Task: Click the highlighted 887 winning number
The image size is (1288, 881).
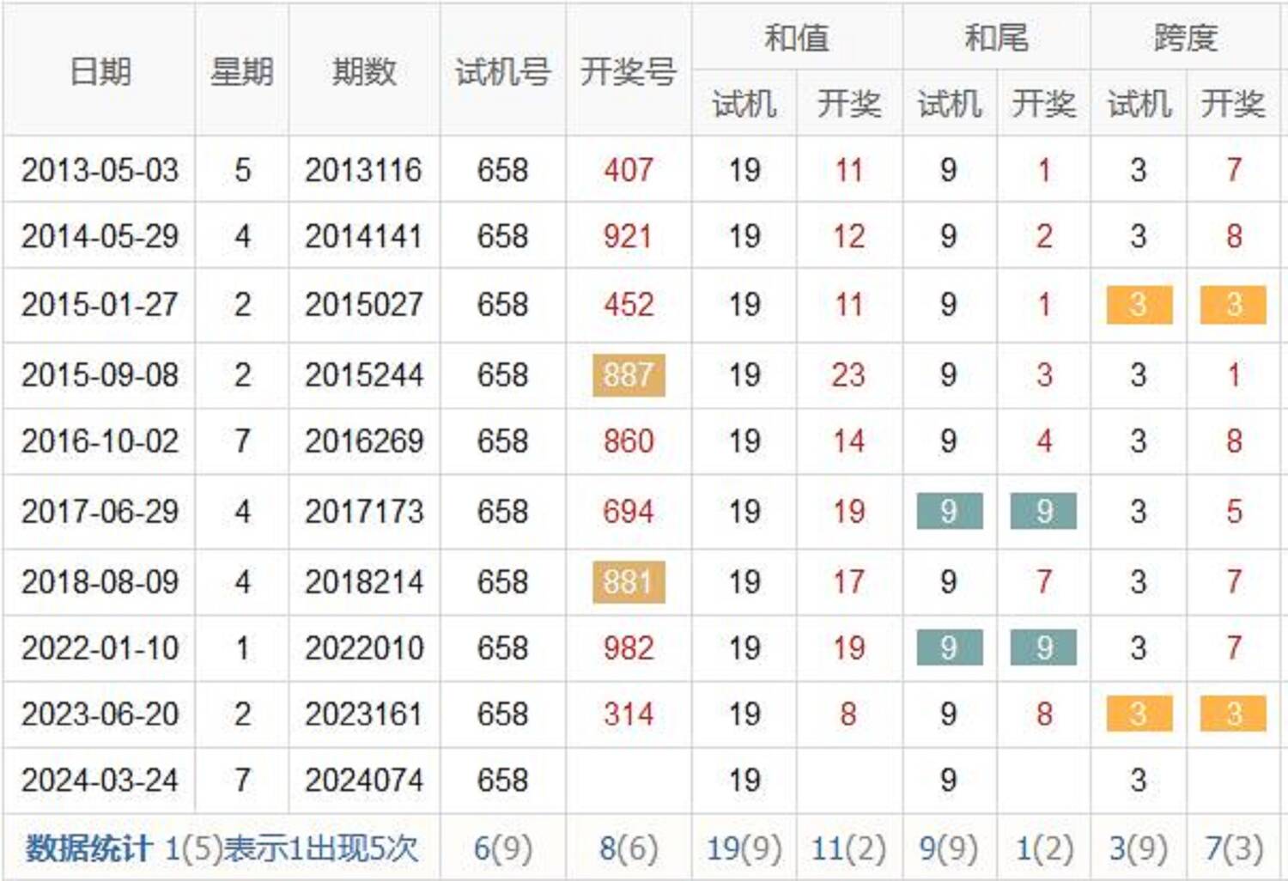Action: click(x=628, y=375)
